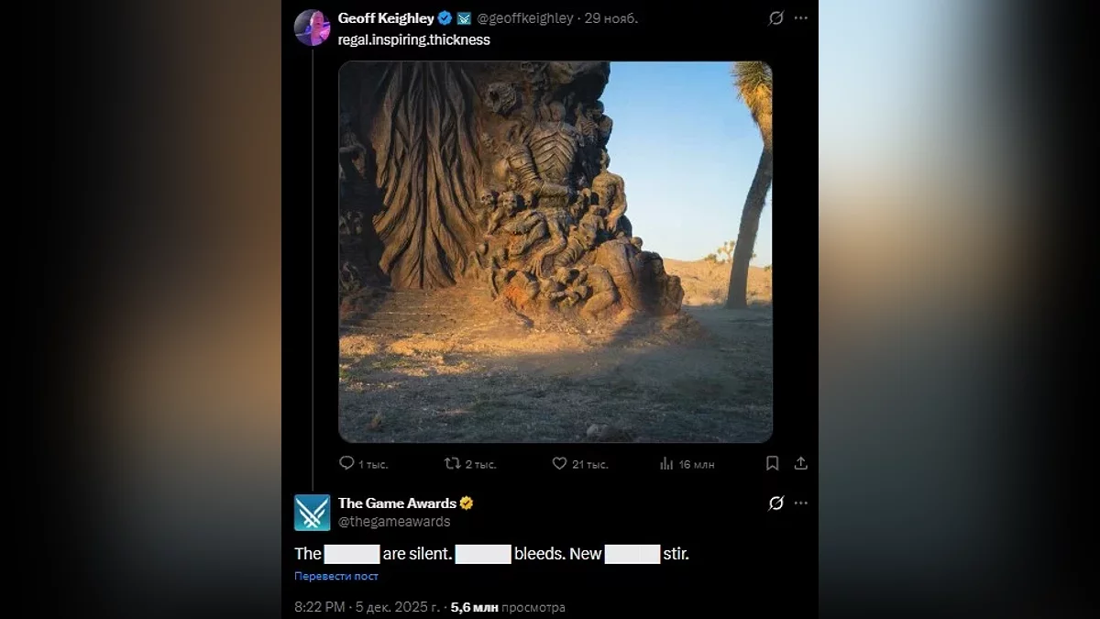Click the @geoffkeighley handle

(525, 18)
